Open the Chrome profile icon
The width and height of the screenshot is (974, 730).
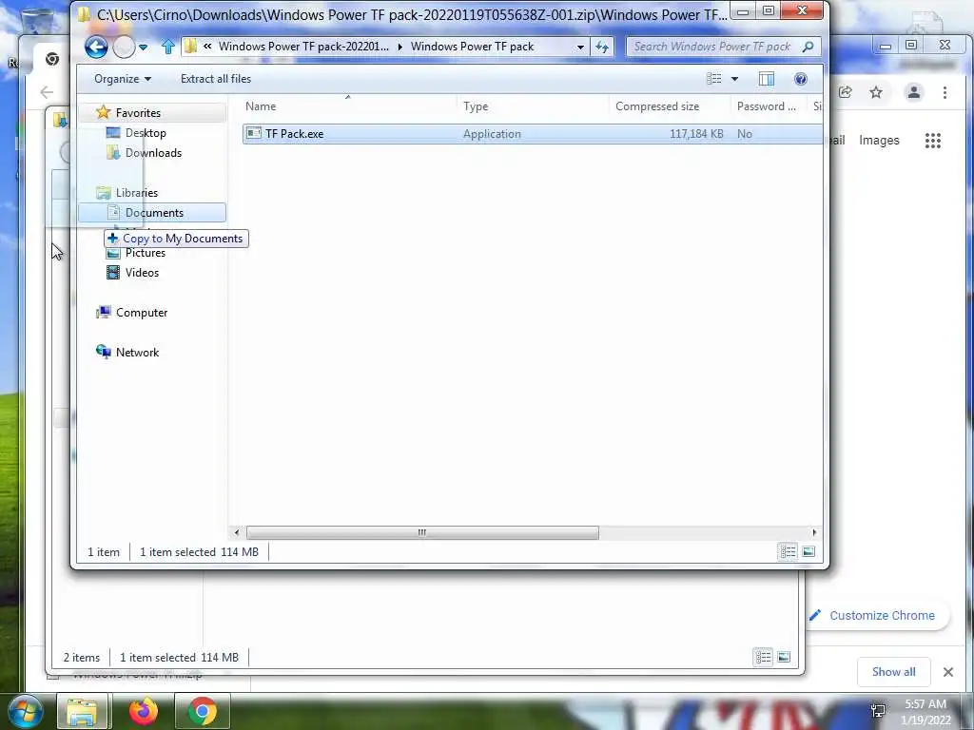click(914, 92)
